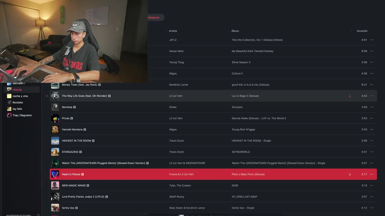The width and height of the screenshot is (385, 216).
Task: Click the Hannah Montana album artwork
Action: coord(55,130)
